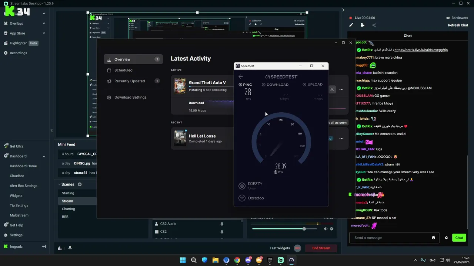Click the Speedtest back arrow

click(241, 76)
